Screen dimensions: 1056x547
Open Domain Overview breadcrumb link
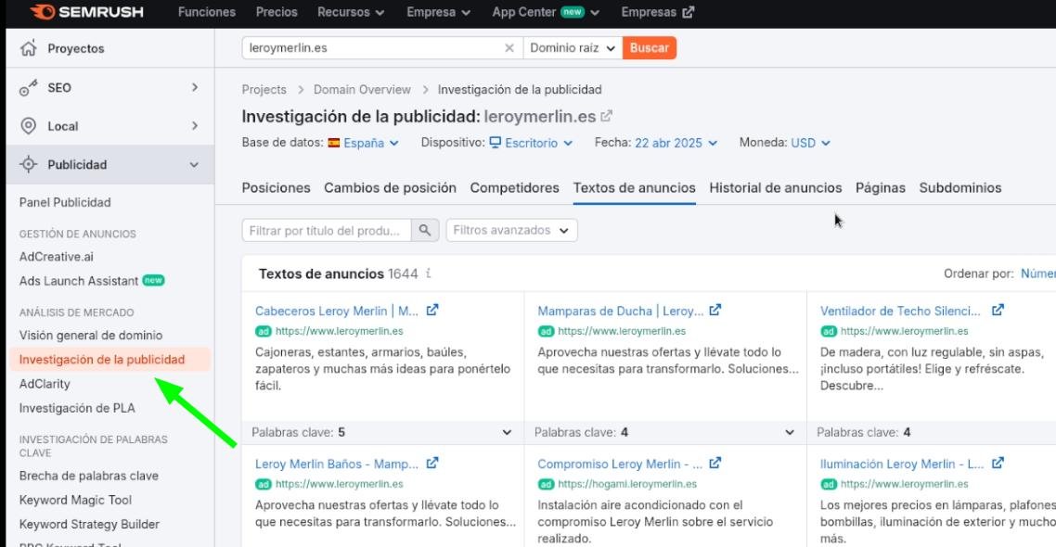tap(362, 90)
